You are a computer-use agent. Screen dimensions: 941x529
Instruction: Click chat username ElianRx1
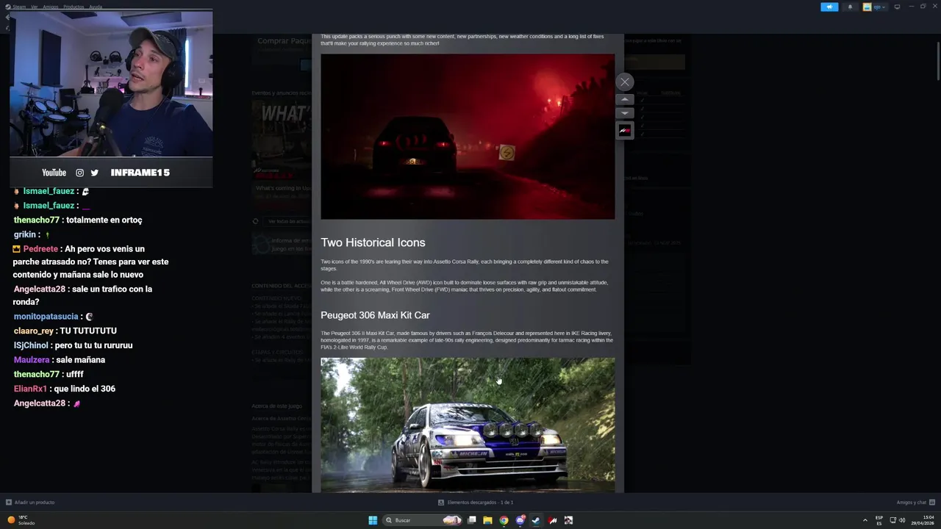click(x=30, y=389)
